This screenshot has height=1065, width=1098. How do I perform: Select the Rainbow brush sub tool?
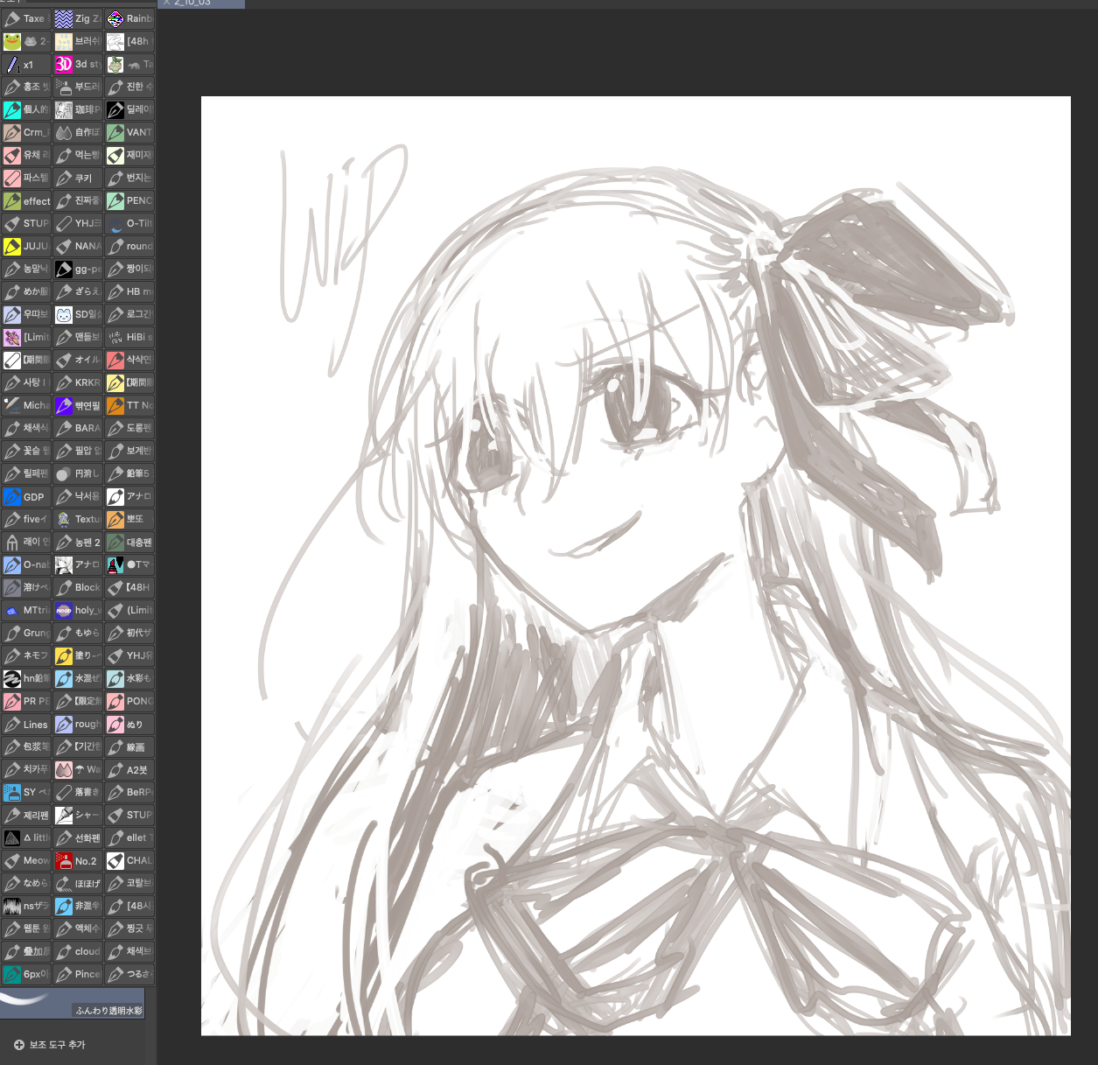(x=129, y=18)
